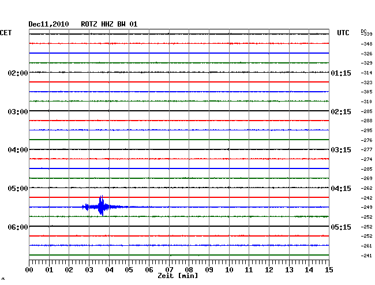The height and width of the screenshot is (285, 375).
Task: Select the CET time label '02:00'
Action: pyautogui.click(x=18, y=73)
